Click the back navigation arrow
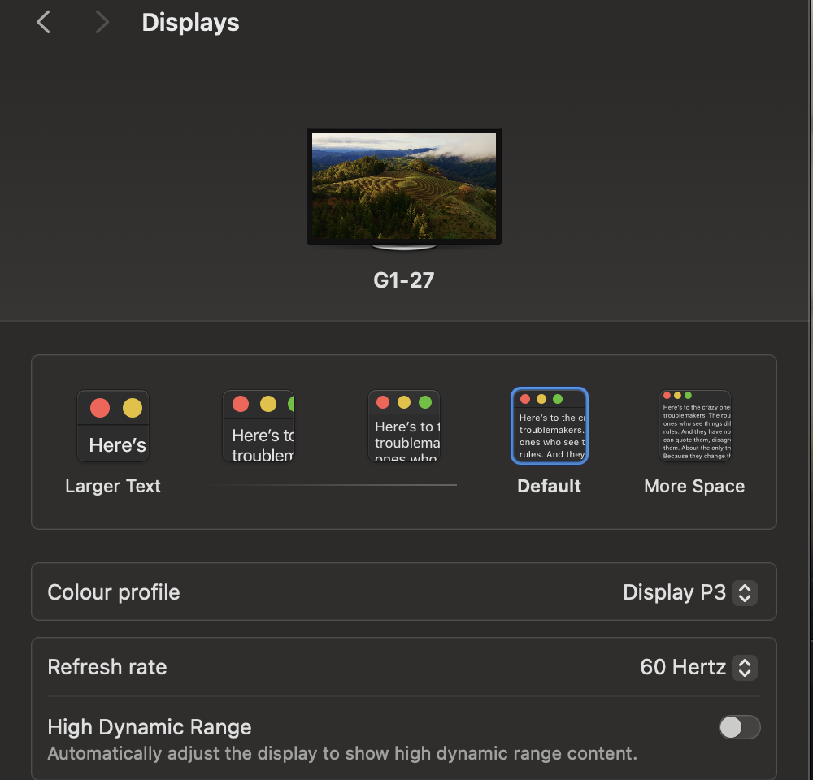 click(42, 22)
